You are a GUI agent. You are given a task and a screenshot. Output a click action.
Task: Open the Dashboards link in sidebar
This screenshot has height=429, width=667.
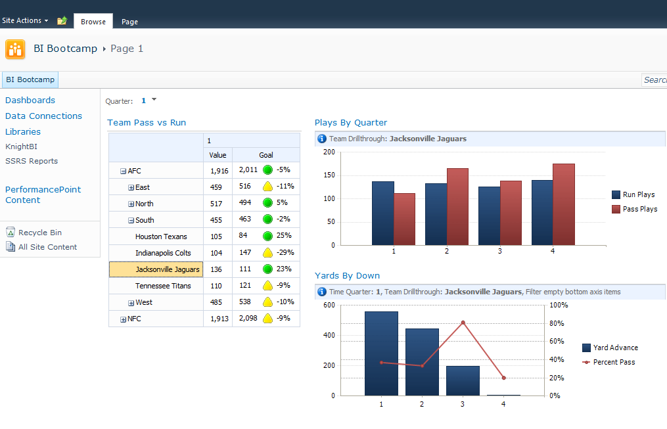(30, 101)
